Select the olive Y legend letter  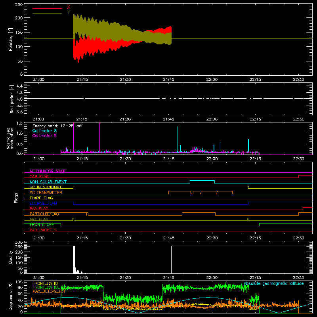(x=69, y=12)
